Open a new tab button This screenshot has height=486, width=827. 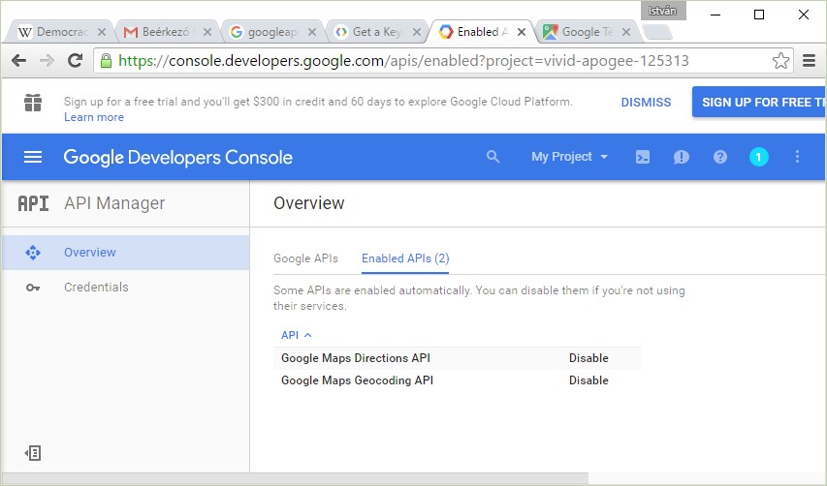[656, 33]
